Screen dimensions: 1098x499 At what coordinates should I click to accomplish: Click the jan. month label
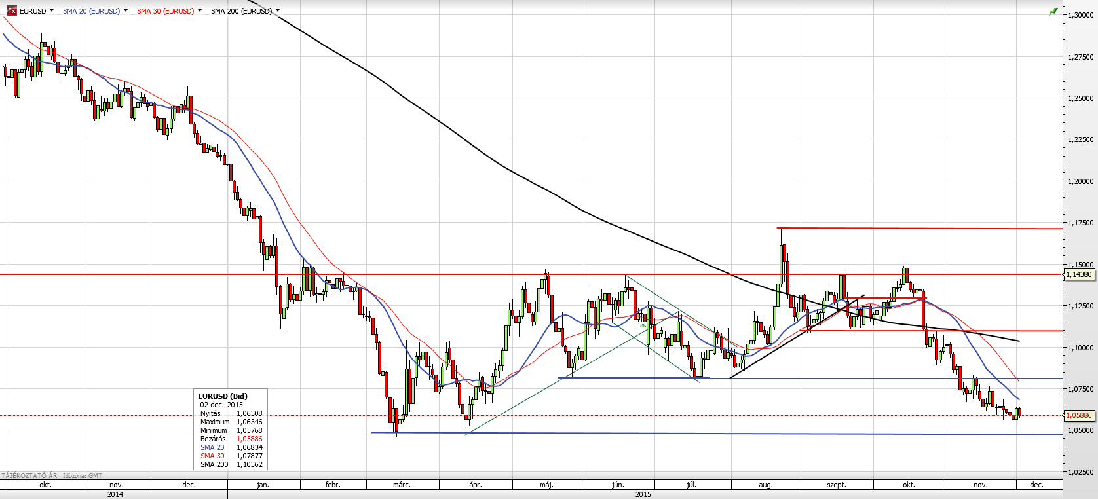point(263,485)
